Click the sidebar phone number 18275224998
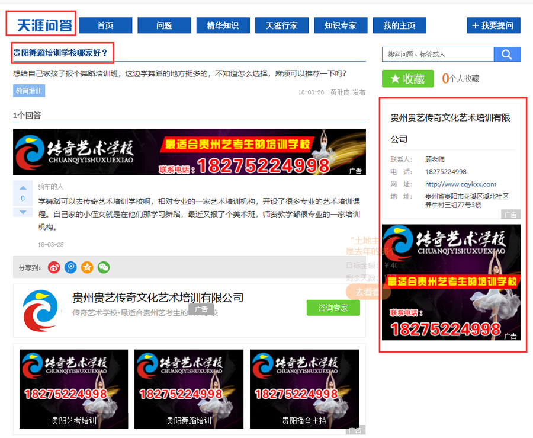Viewport: 533px width, 438px height. pos(445,172)
